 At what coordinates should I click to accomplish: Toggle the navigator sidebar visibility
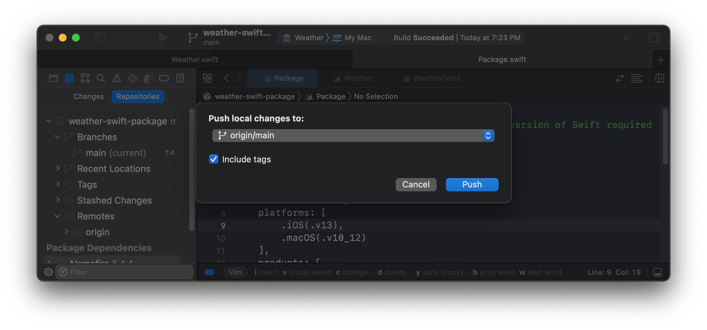click(99, 38)
